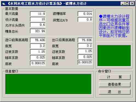Viewport: 136px width, 102px height.
Task: Focus the 深宽比H/B input field
Action: point(85,19)
